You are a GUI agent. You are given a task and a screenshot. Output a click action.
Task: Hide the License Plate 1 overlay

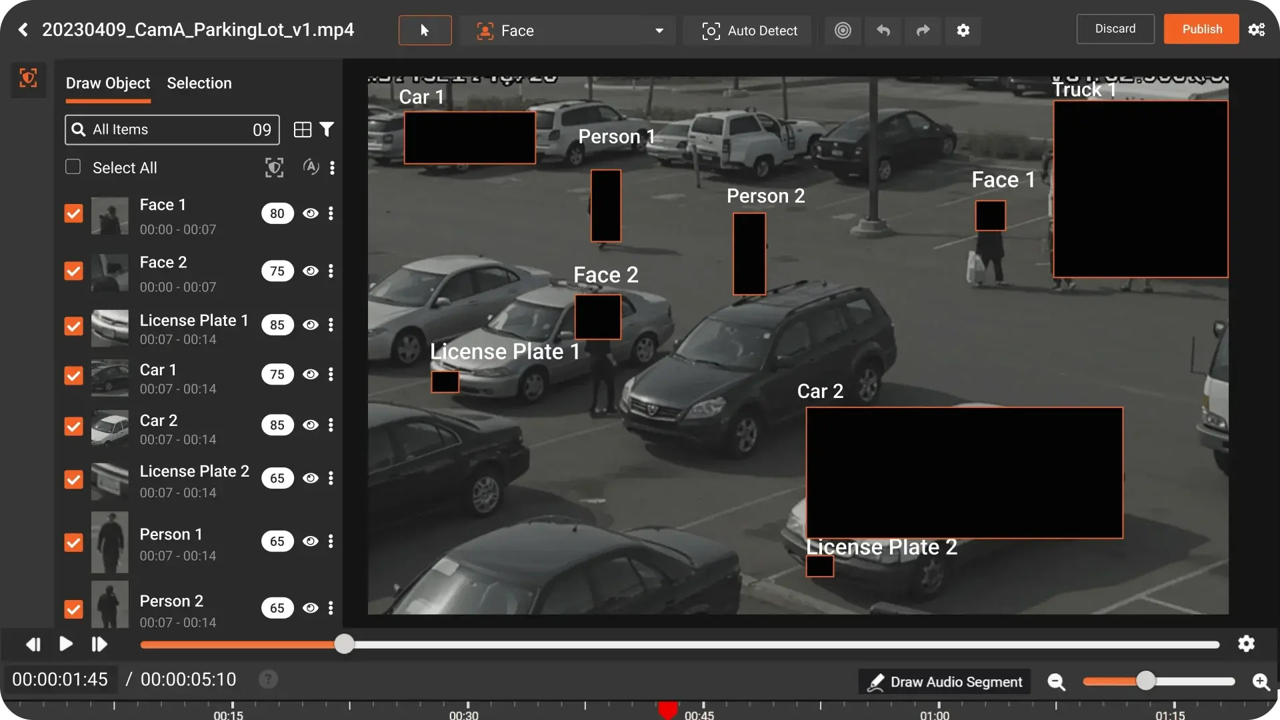pos(311,325)
